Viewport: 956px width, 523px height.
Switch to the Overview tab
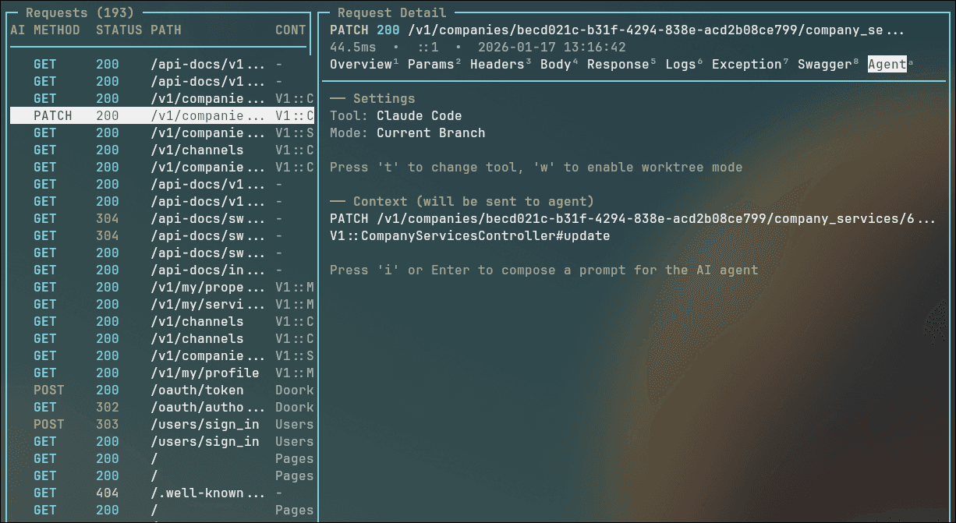pyautogui.click(x=362, y=65)
